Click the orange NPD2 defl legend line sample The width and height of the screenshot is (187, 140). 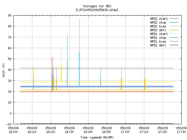click(174, 30)
